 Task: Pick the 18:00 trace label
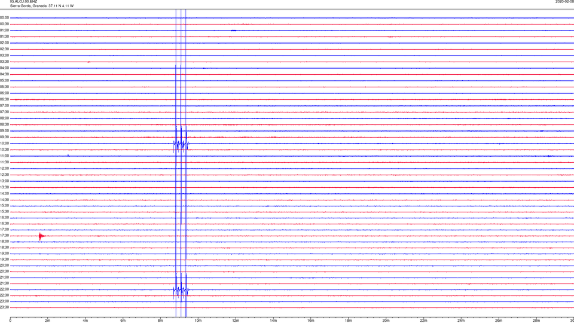(x=4, y=241)
